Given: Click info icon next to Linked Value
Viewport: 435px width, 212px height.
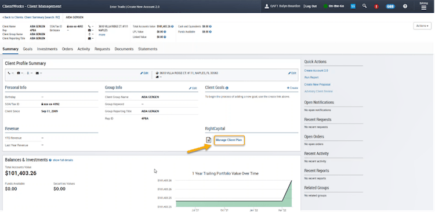Looking at the screenshot, I should coord(165,37).
